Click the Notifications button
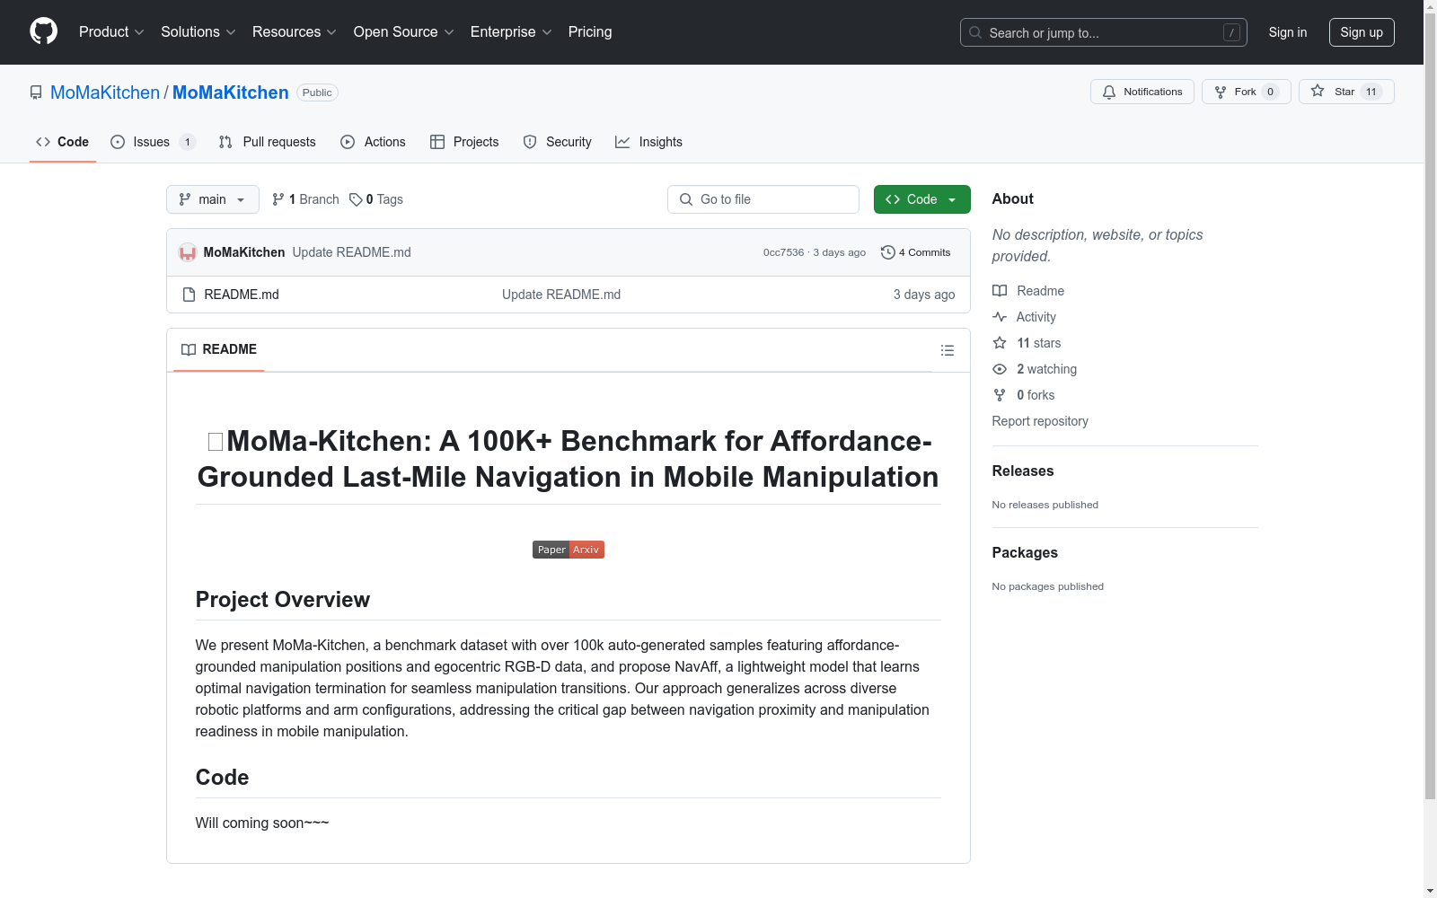 pos(1142,92)
